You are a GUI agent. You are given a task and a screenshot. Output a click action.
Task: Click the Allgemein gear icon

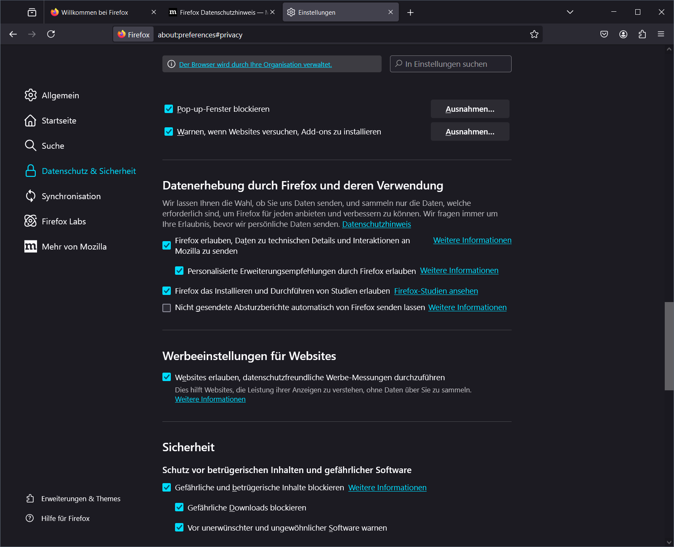[x=30, y=95]
